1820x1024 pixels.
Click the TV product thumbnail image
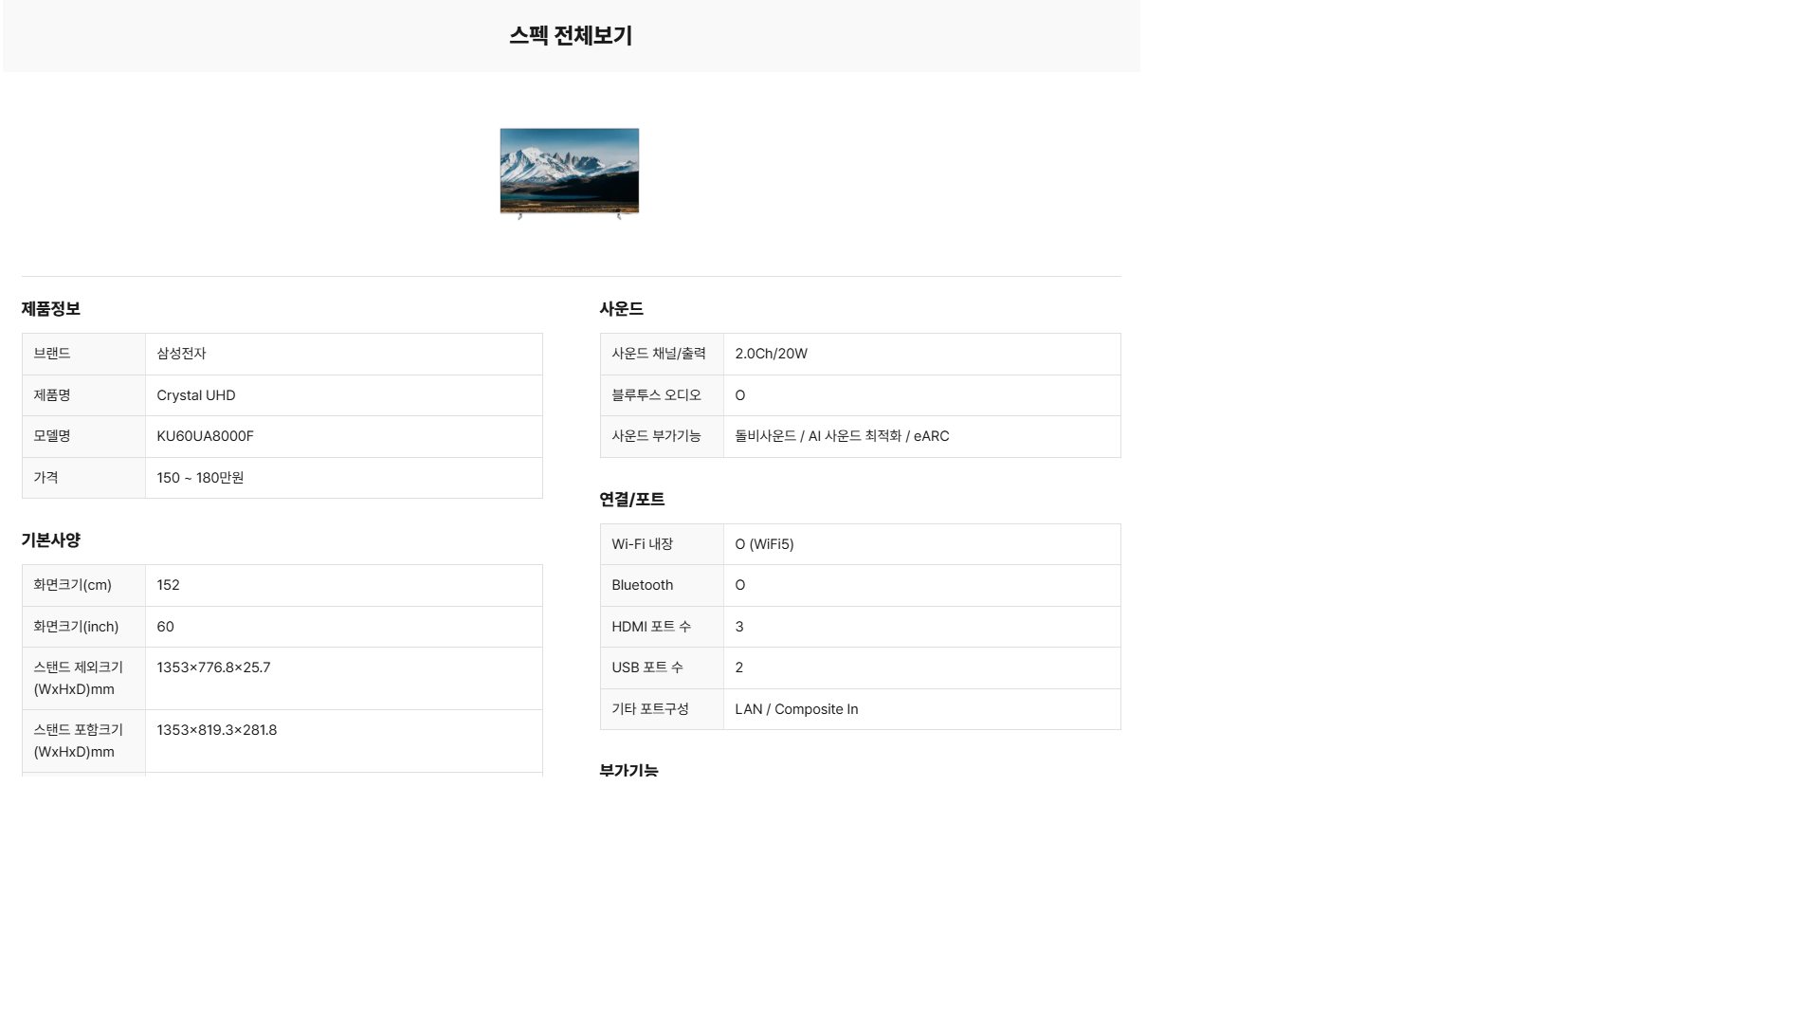click(x=570, y=173)
